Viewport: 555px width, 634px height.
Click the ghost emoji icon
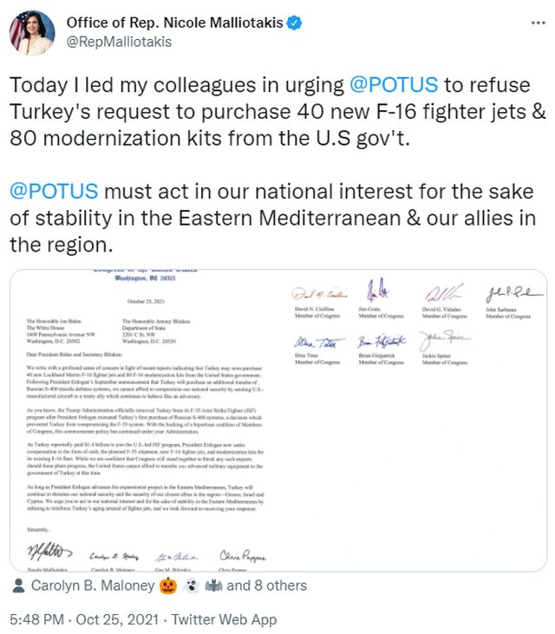click(x=190, y=585)
